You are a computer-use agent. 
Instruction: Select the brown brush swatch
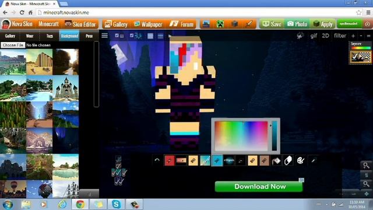(x=264, y=160)
